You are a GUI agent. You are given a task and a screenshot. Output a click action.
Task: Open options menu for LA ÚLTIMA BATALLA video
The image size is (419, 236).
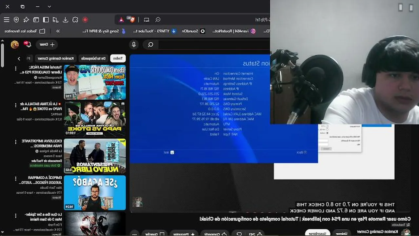15,105
